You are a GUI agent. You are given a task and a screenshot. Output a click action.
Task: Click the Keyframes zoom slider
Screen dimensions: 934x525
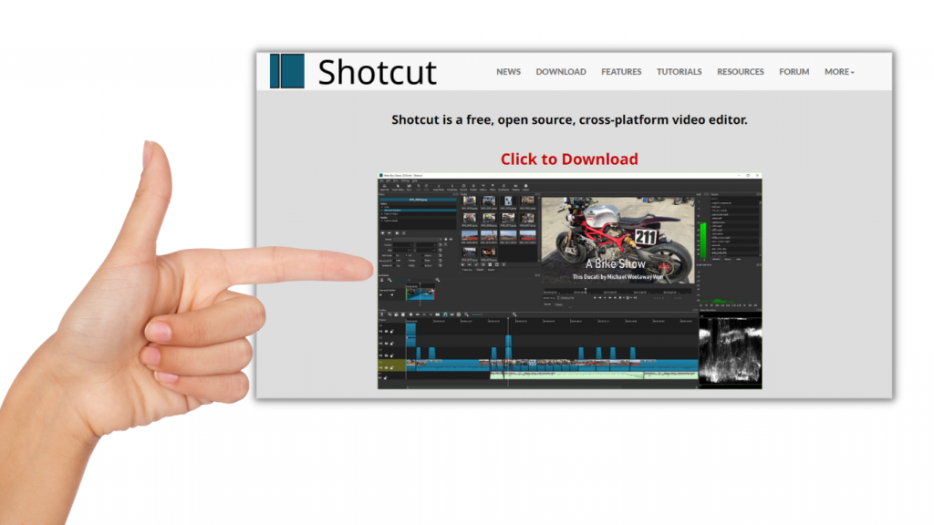tap(413, 280)
